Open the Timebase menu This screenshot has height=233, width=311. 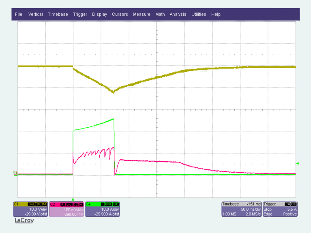[x=58, y=14]
